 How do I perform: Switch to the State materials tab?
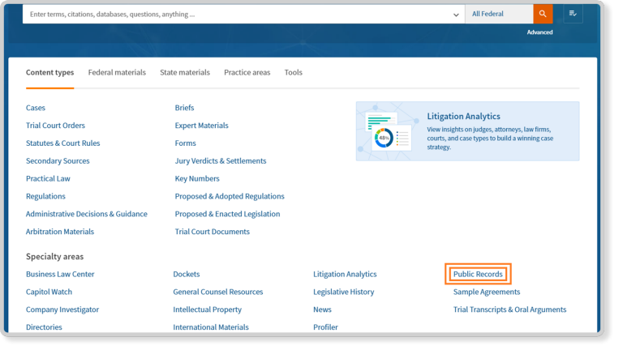click(185, 72)
